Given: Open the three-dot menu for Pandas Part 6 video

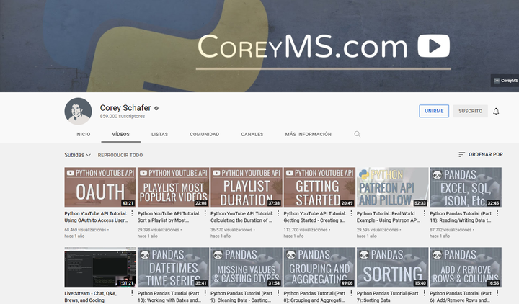Looking at the screenshot, I should [x=497, y=293].
